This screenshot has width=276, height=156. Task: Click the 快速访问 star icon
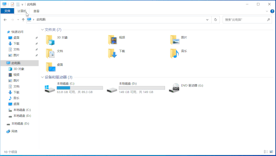pyautogui.click(x=8, y=32)
